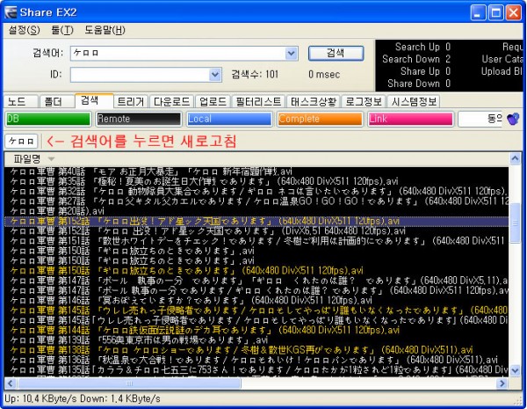Switch to the 노드 tab
Image resolution: width=527 pixels, height=409 pixels.
(20, 102)
